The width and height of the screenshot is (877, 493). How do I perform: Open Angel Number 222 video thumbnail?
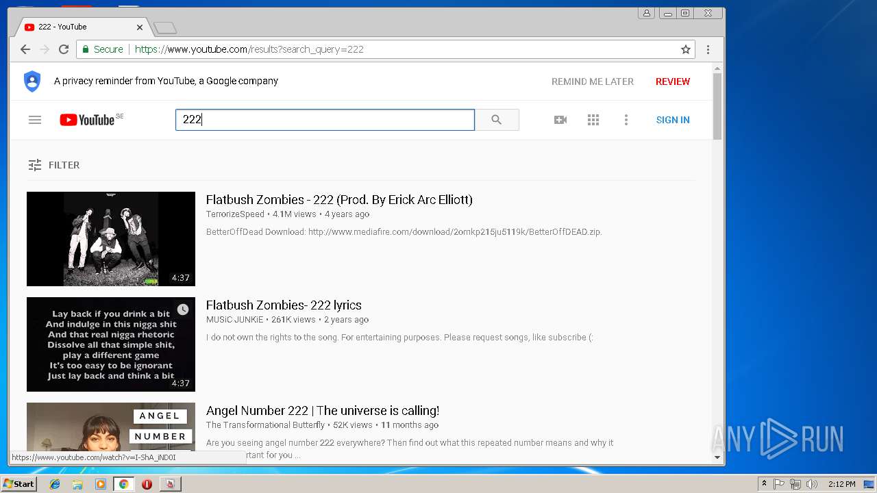pyautogui.click(x=111, y=427)
